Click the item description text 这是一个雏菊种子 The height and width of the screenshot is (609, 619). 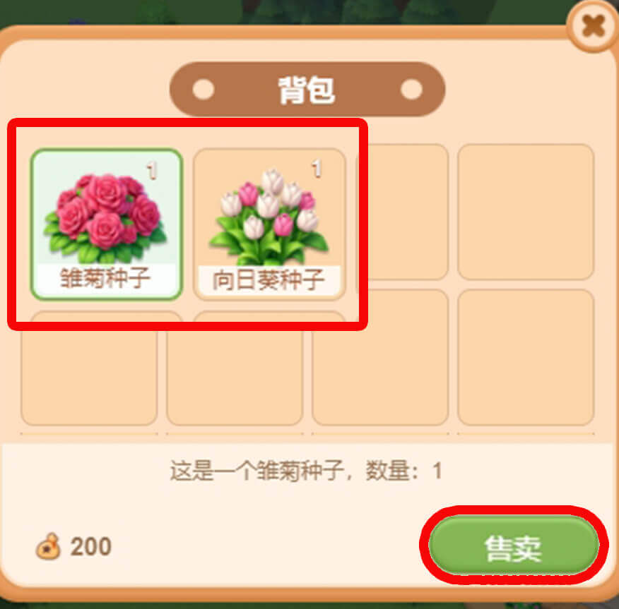coord(257,471)
